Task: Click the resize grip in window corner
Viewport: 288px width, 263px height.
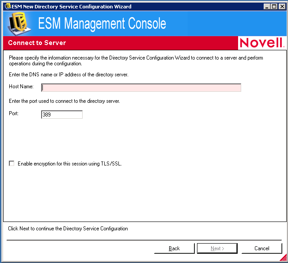Action: point(284,258)
